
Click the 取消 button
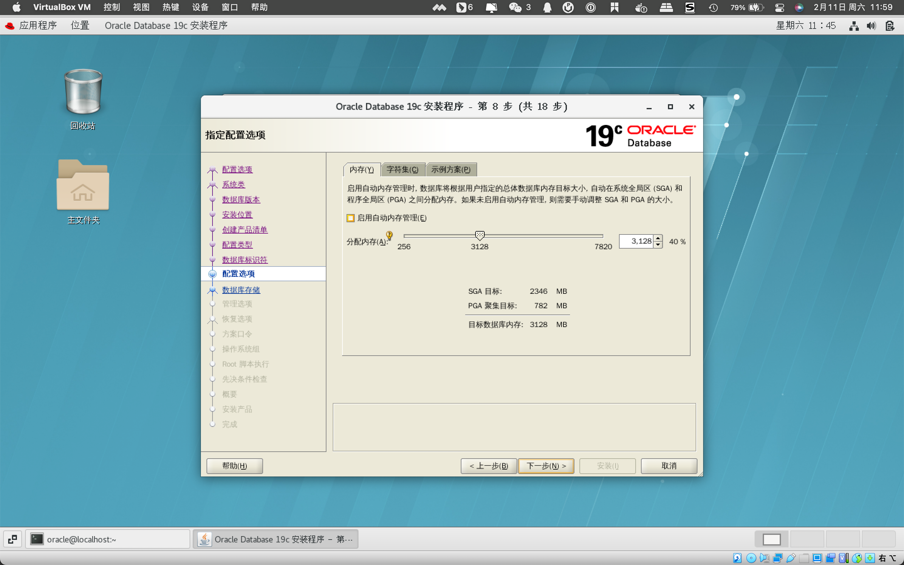(x=669, y=466)
